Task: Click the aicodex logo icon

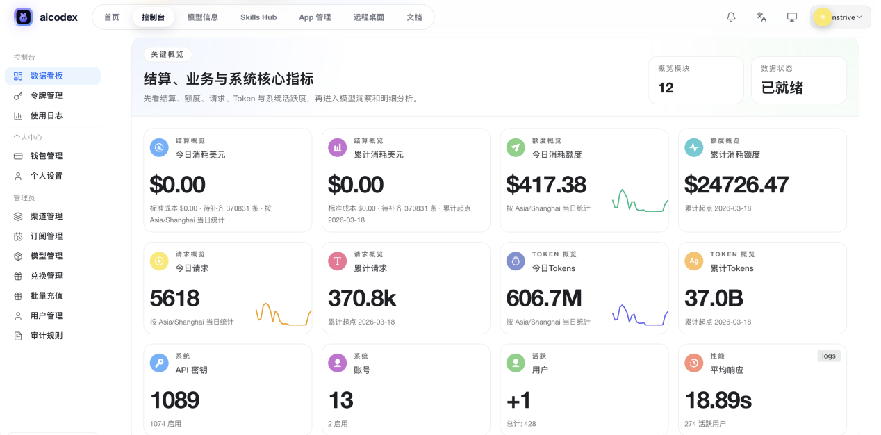Action: (x=23, y=17)
